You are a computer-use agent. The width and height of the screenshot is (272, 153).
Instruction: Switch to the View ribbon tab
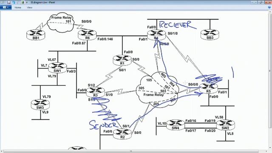tap(30, 8)
